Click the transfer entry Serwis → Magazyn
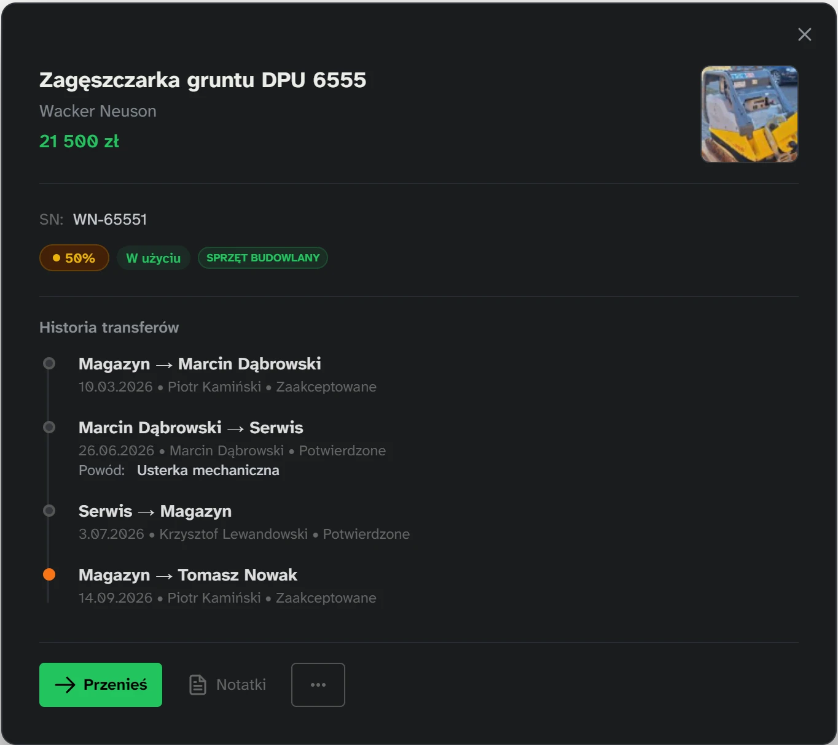The width and height of the screenshot is (838, 745). (x=155, y=511)
